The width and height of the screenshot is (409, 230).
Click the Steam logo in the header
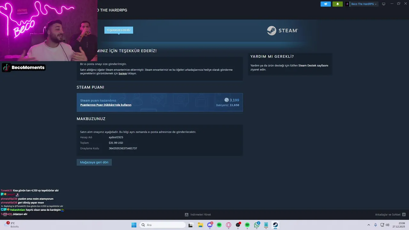pyautogui.click(x=282, y=30)
